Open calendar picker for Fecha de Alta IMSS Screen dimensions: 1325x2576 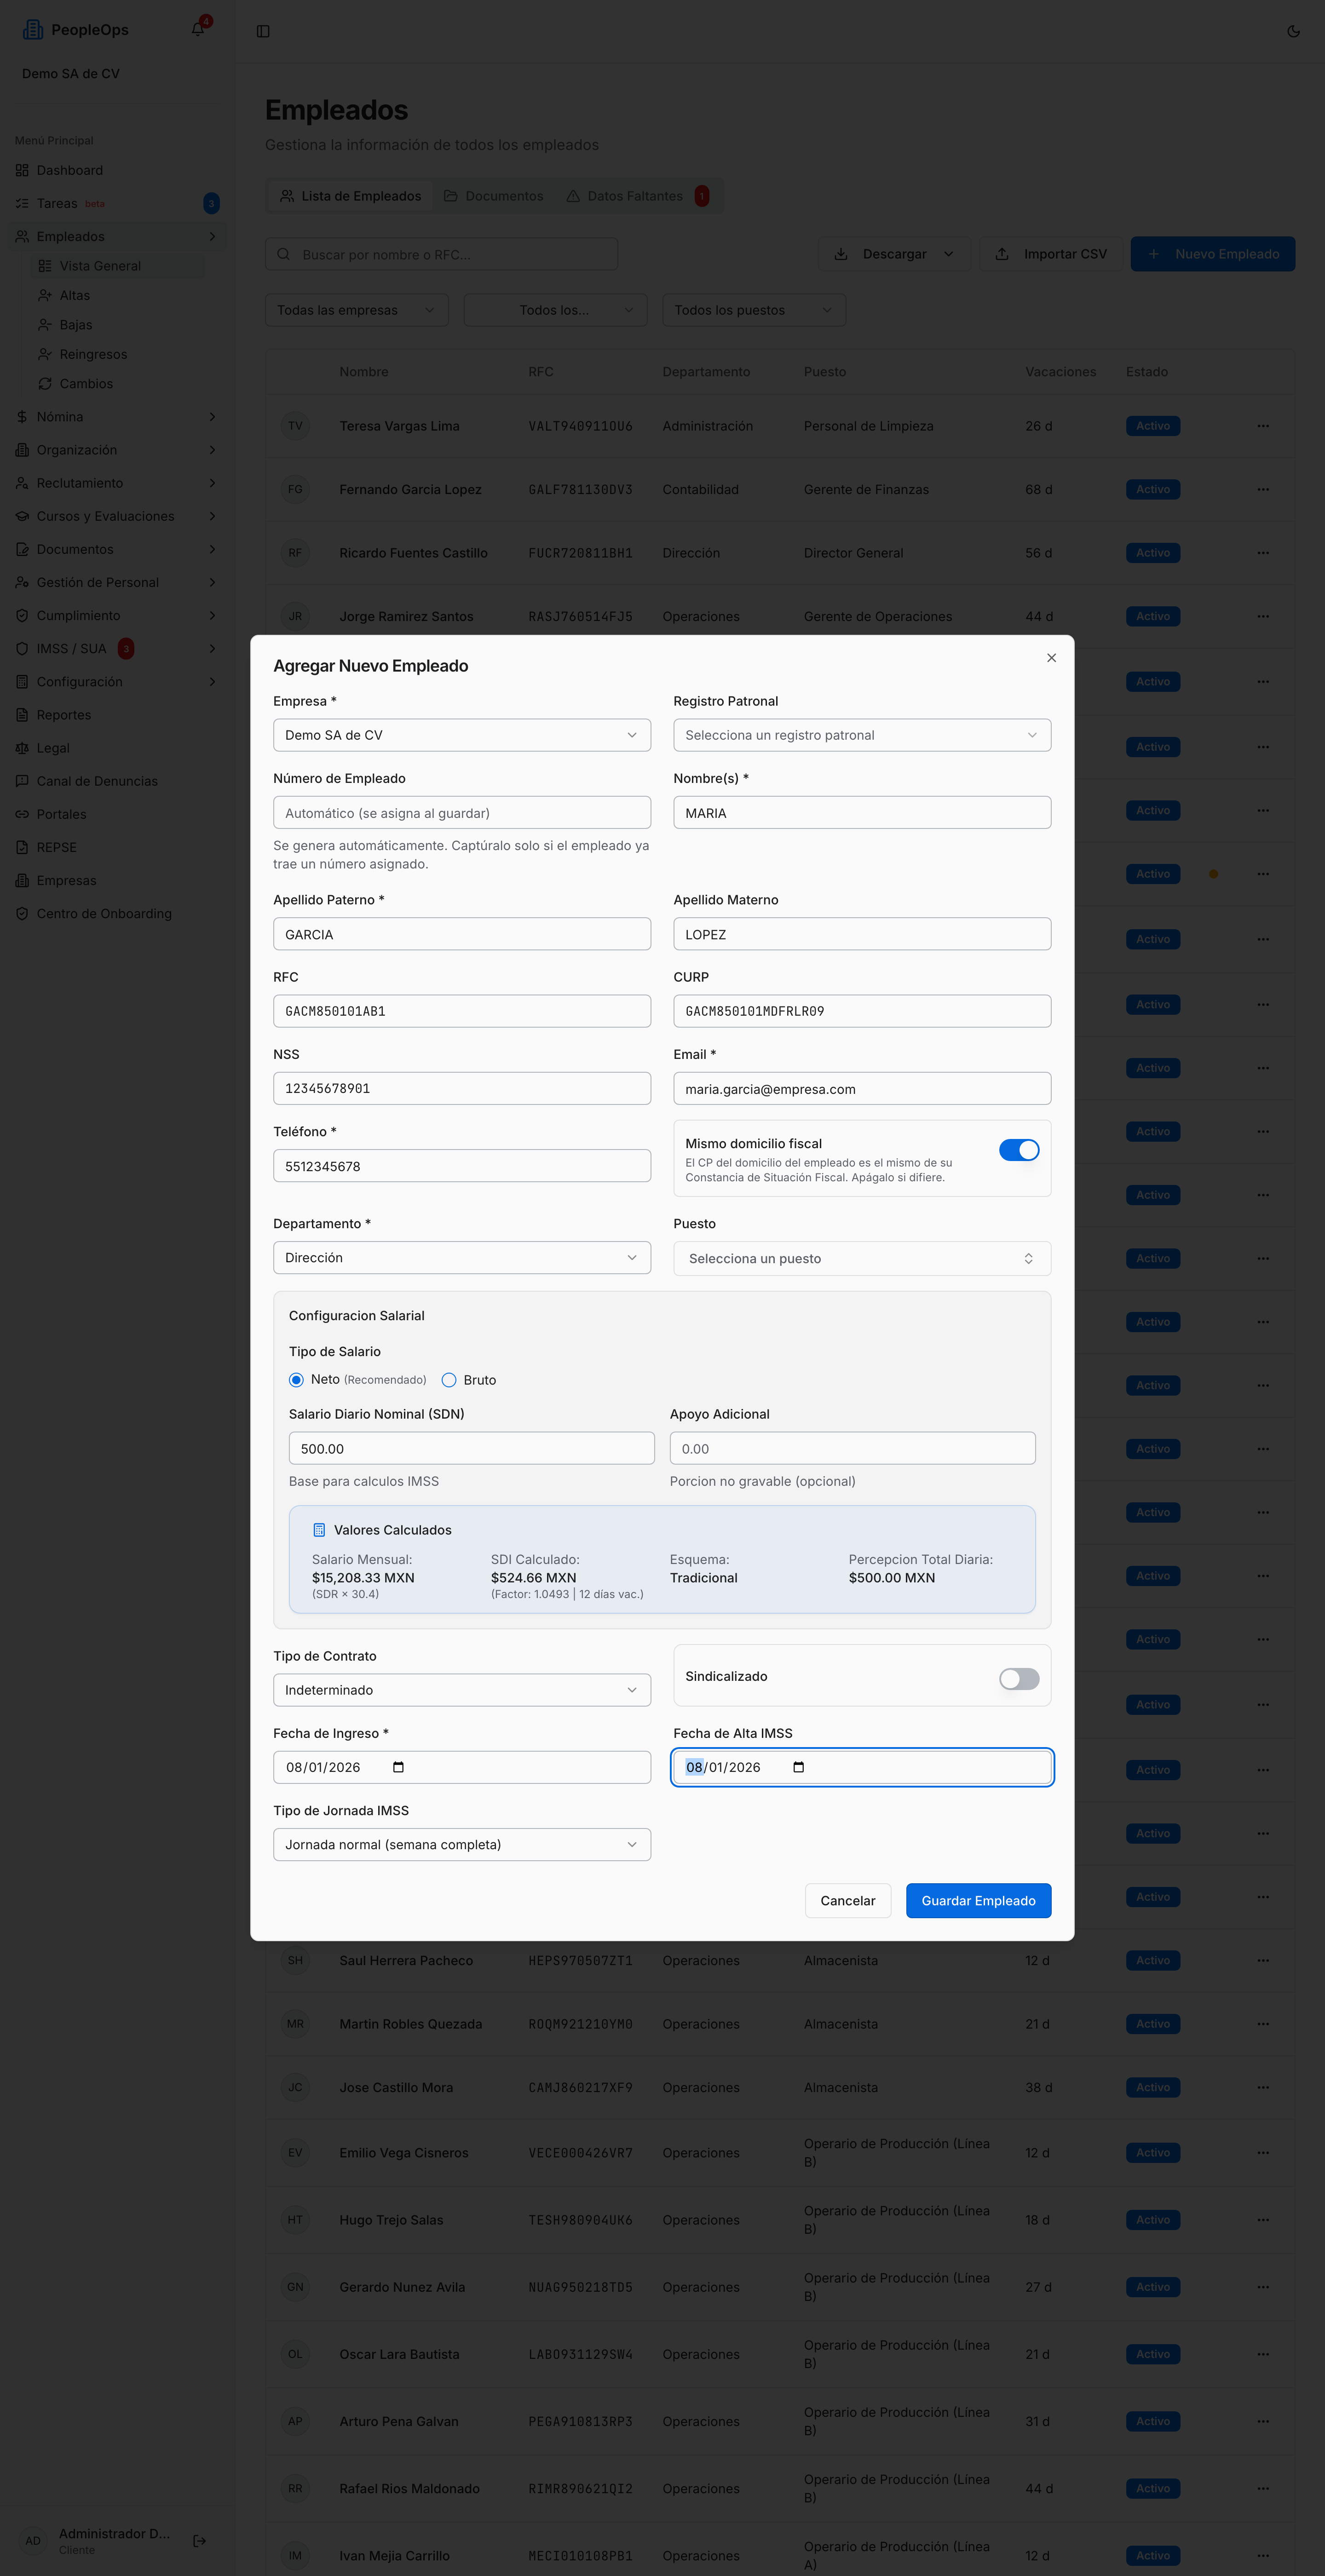[798, 1767]
